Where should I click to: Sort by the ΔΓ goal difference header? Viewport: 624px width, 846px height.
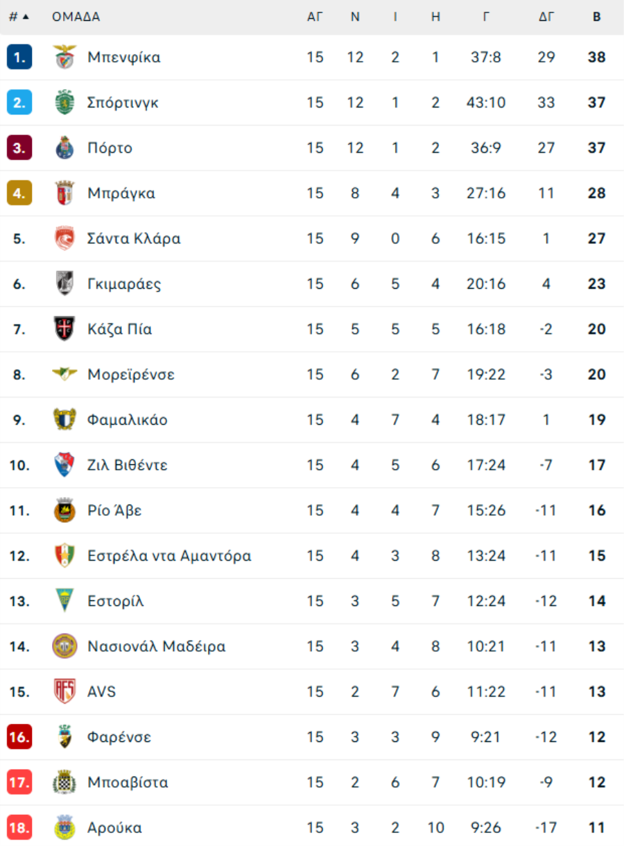(x=546, y=17)
